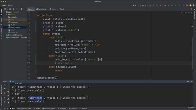Minimize the Run panel with the minus icon
Viewport: 196px width, 110px height.
[x=192, y=82]
